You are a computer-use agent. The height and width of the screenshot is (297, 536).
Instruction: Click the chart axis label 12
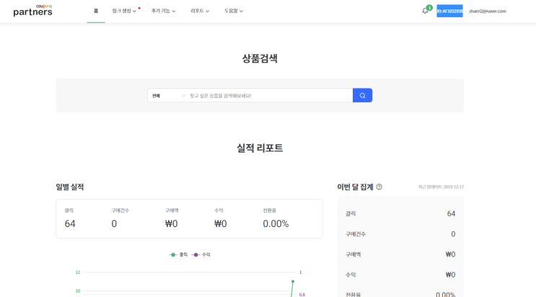click(x=78, y=272)
